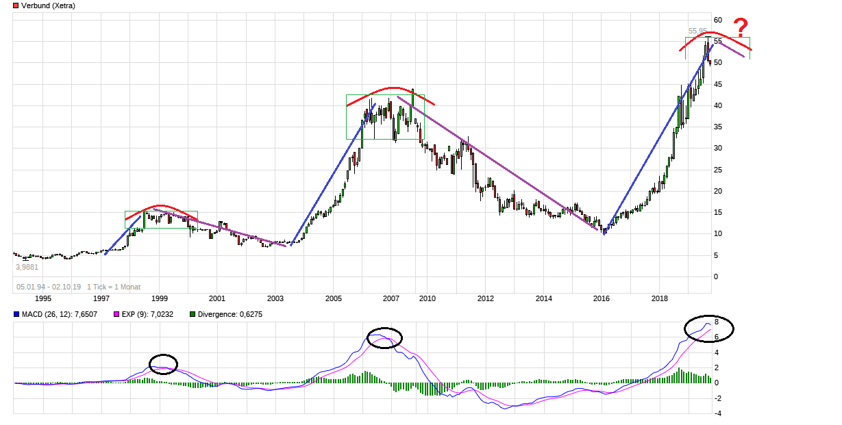The height and width of the screenshot is (425, 842).
Task: Click the ellipse circling the 1999 MACD crossover
Action: (162, 365)
